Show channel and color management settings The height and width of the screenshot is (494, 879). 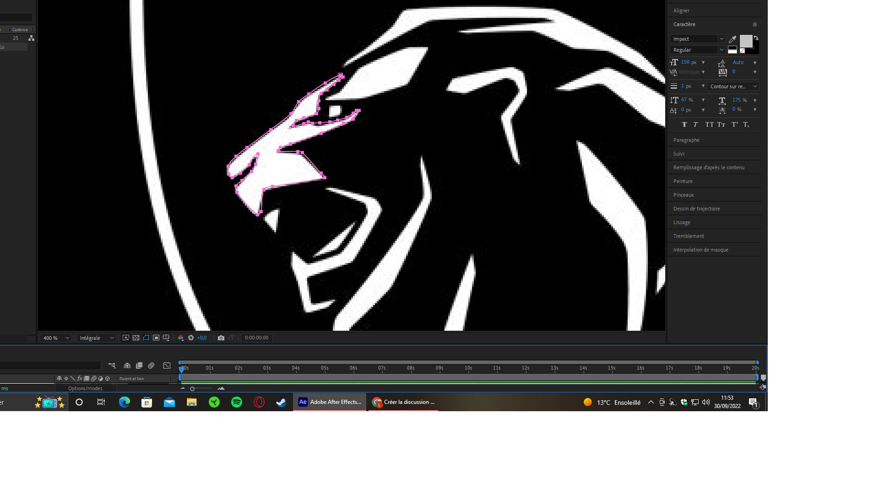point(181,338)
